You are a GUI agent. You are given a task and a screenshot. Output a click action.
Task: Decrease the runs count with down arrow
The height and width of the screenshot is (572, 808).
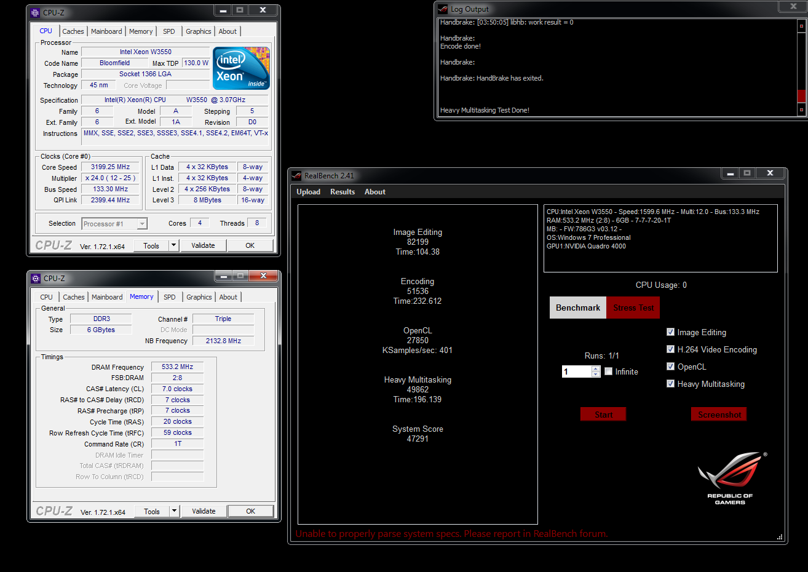(595, 374)
